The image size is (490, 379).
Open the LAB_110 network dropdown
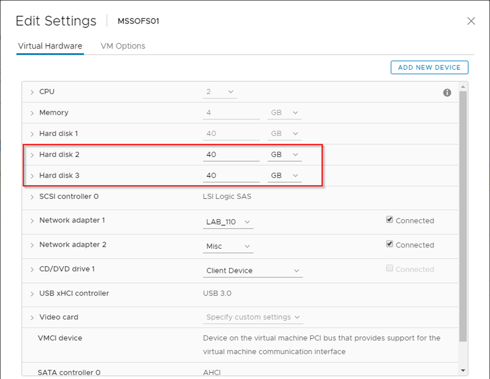[x=228, y=222]
